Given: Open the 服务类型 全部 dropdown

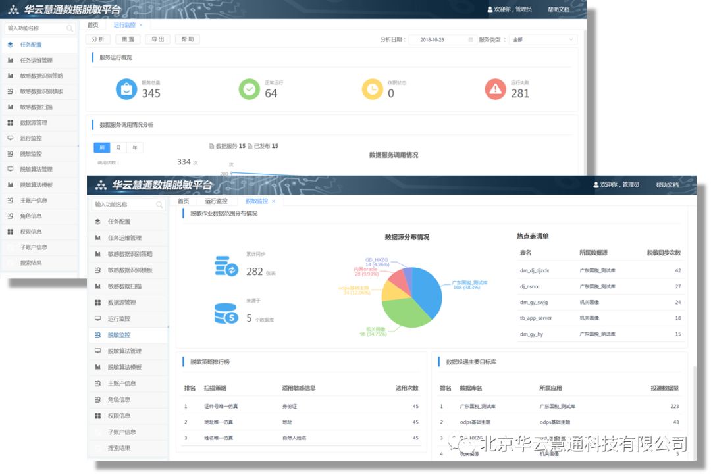Looking at the screenshot, I should (543, 40).
